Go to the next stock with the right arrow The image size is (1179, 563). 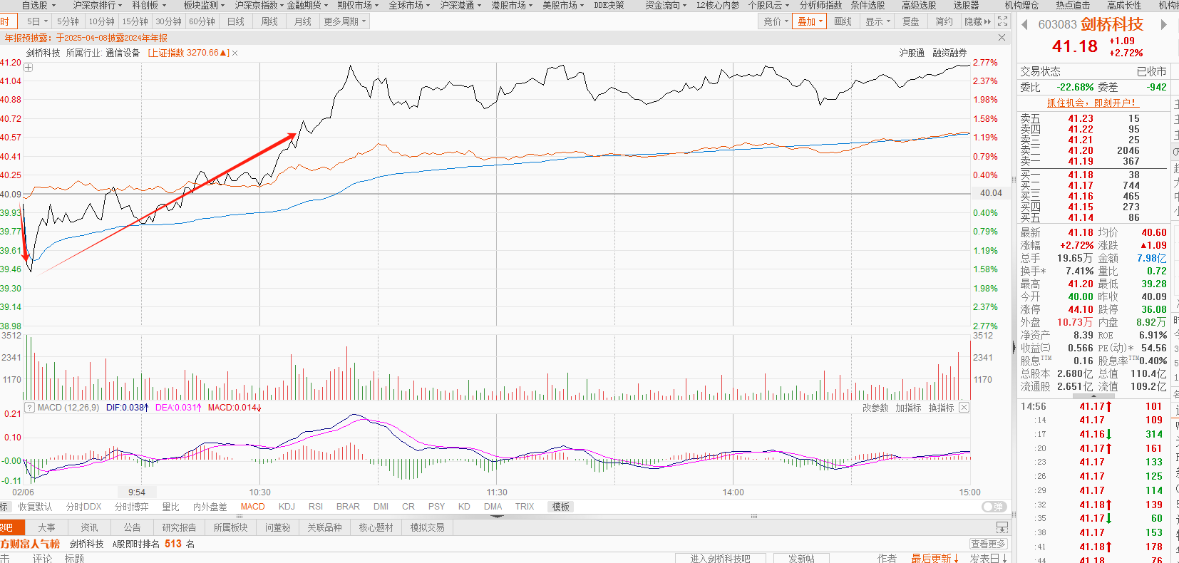click(x=1164, y=24)
